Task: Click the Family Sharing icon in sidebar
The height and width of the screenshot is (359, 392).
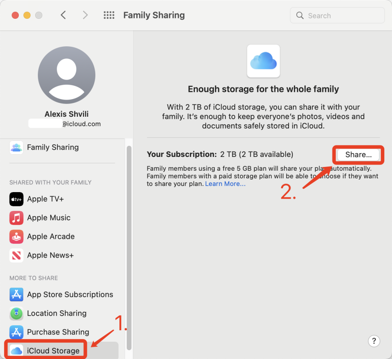Action: (x=16, y=147)
